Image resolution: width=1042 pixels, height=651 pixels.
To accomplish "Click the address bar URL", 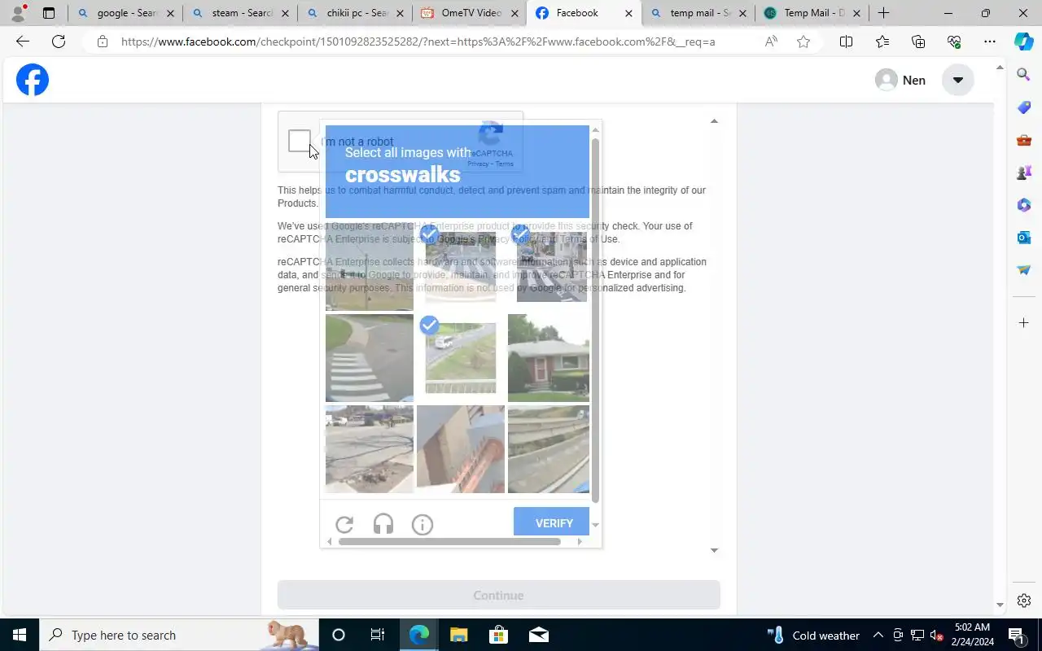I will [418, 42].
